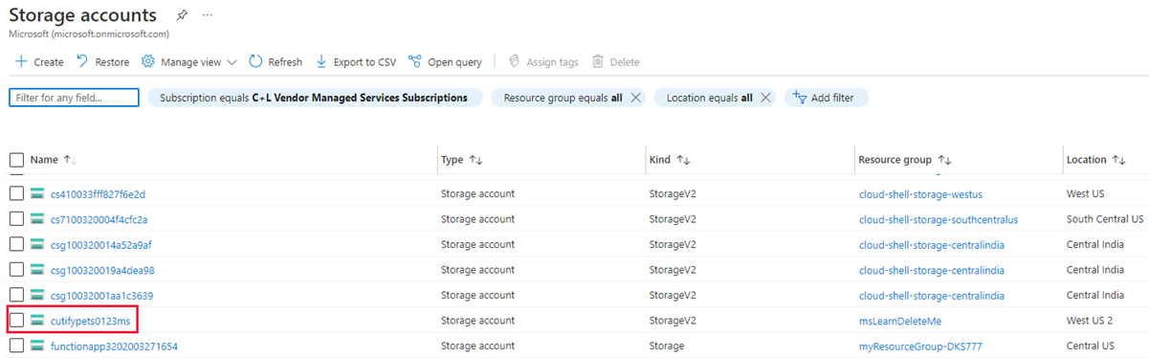
Task: Open storage account cutifypets0123ms
Action: 90,321
